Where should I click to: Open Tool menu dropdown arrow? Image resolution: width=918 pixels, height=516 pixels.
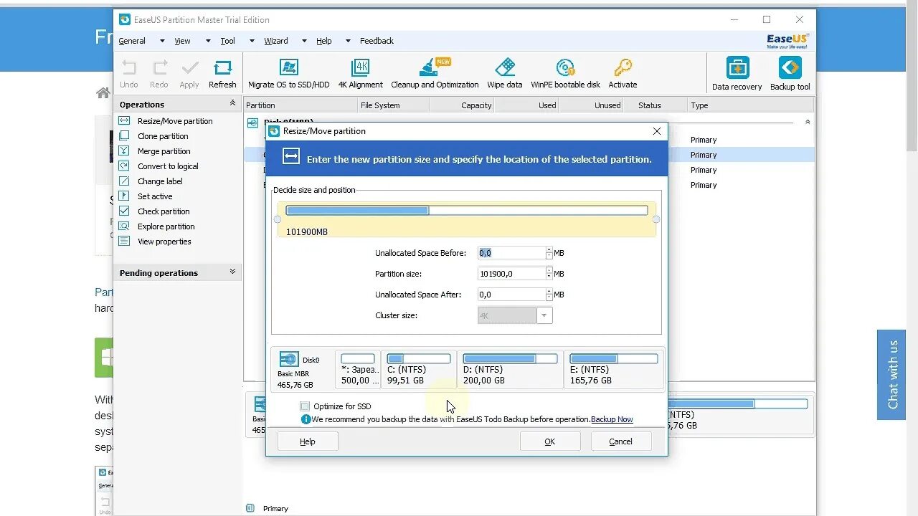[252, 41]
